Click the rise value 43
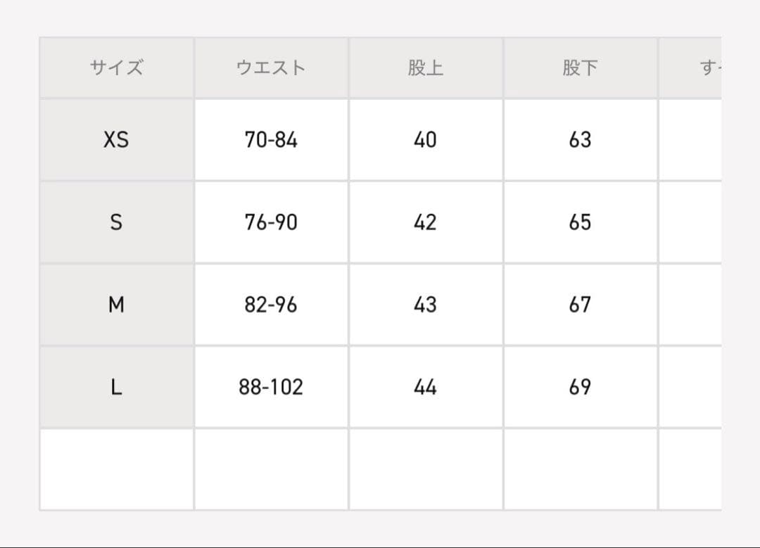This screenshot has width=760, height=548. coord(425,305)
